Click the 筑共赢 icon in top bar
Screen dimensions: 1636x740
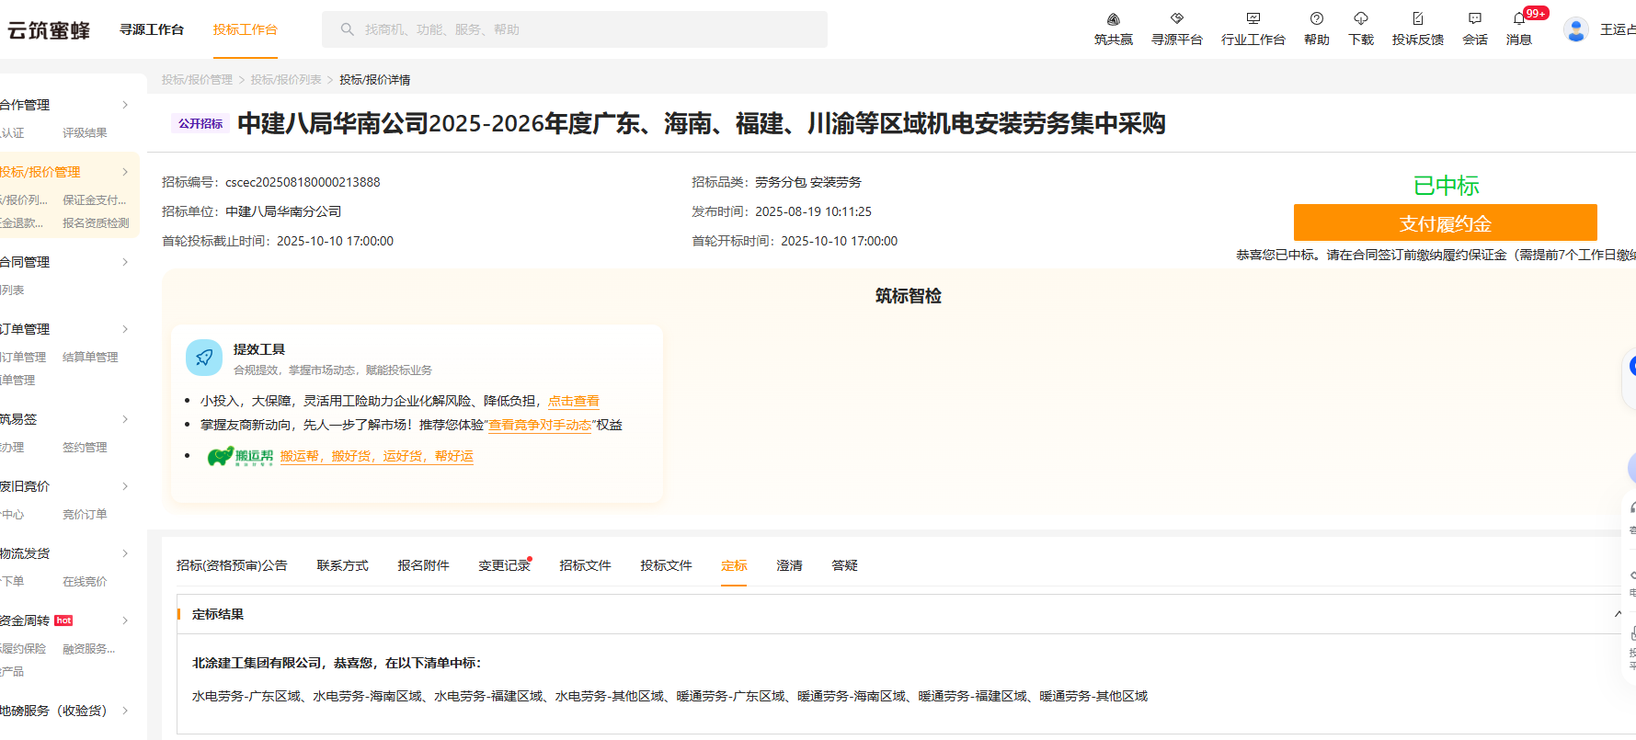[1113, 19]
